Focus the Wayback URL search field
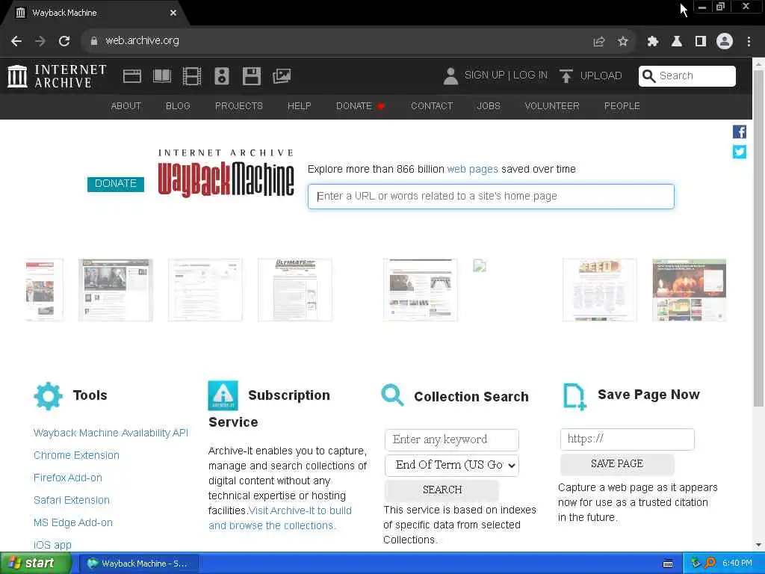This screenshot has width=765, height=574. pyautogui.click(x=491, y=197)
